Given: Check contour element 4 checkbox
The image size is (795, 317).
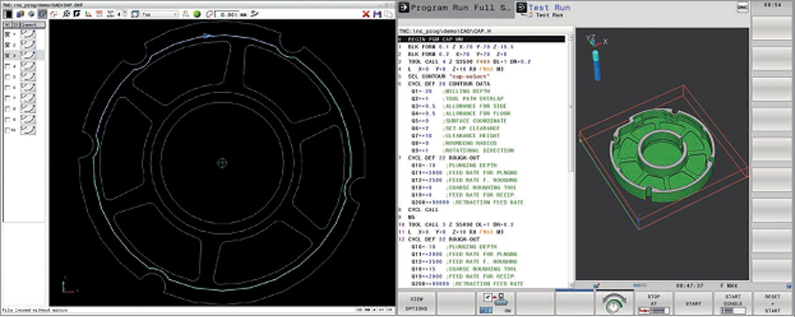Looking at the screenshot, I should (7, 66).
